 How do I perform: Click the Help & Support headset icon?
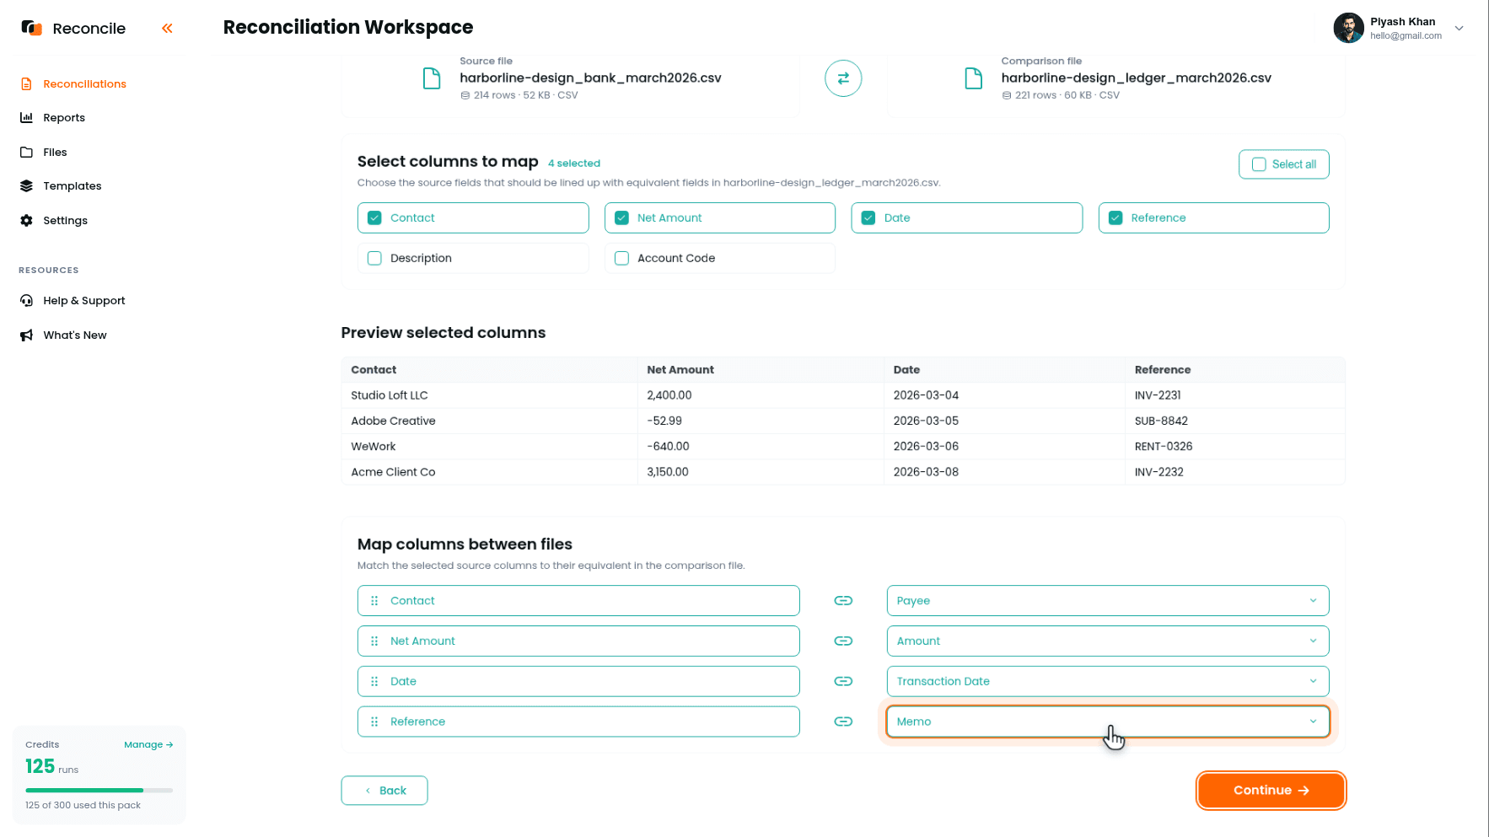(x=26, y=300)
